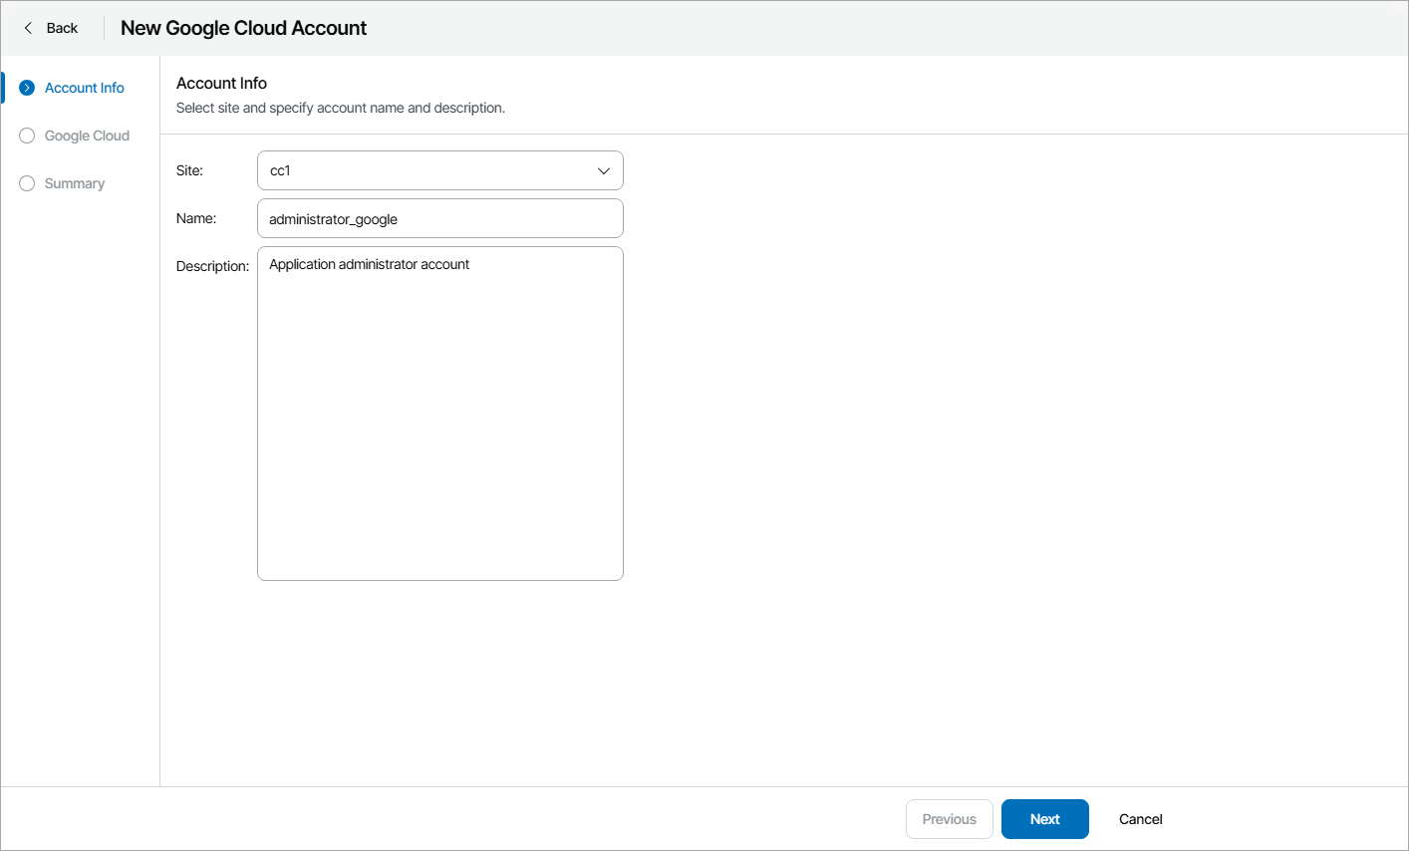
Task: Select the Account Info wizard step
Action: [85, 87]
